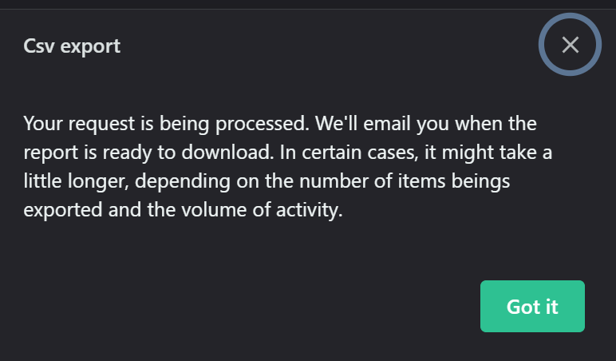Click the word 'activity' ending the message
This screenshot has height=361, width=616.
point(309,209)
